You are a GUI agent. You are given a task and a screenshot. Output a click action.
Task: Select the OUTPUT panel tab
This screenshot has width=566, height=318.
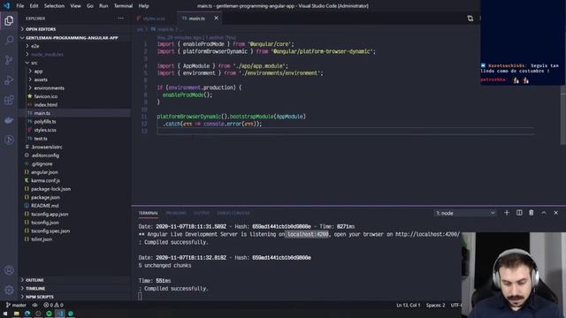202,213
